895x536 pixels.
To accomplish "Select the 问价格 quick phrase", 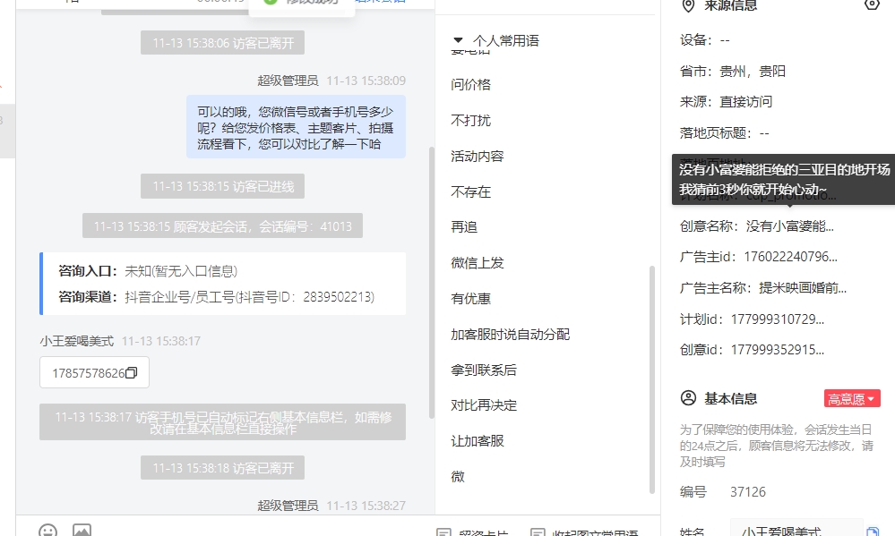I will (471, 85).
